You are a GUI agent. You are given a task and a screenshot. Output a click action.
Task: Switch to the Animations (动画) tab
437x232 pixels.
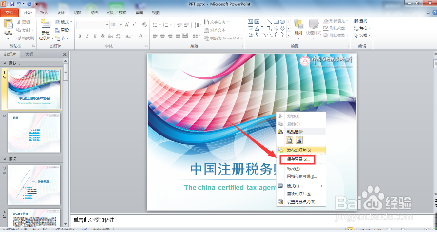(95, 13)
